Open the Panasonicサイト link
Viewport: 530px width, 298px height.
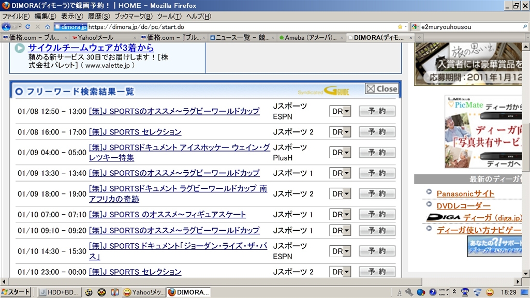pyautogui.click(x=465, y=193)
